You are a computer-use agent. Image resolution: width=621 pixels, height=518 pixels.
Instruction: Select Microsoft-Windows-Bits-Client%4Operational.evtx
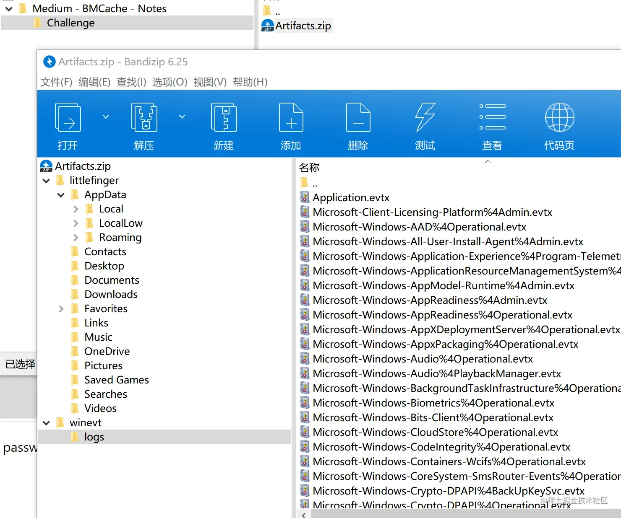pyautogui.click(x=433, y=417)
